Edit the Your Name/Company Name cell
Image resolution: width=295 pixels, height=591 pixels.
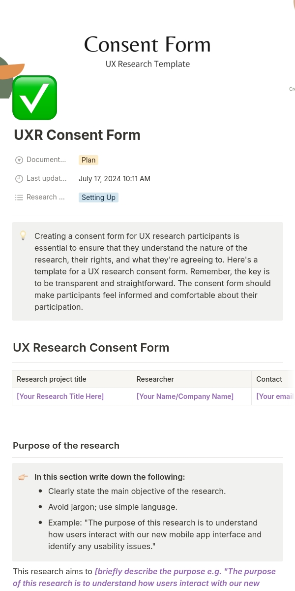(x=185, y=396)
